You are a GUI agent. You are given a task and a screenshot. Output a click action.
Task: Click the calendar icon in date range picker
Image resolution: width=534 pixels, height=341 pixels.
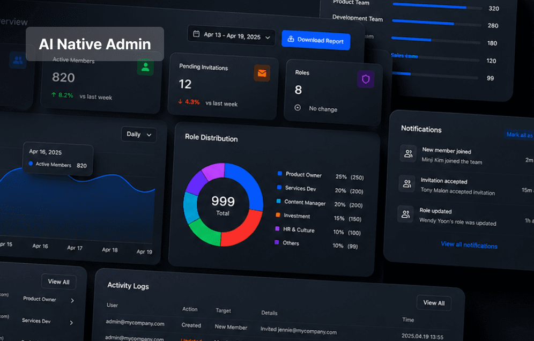click(x=196, y=34)
